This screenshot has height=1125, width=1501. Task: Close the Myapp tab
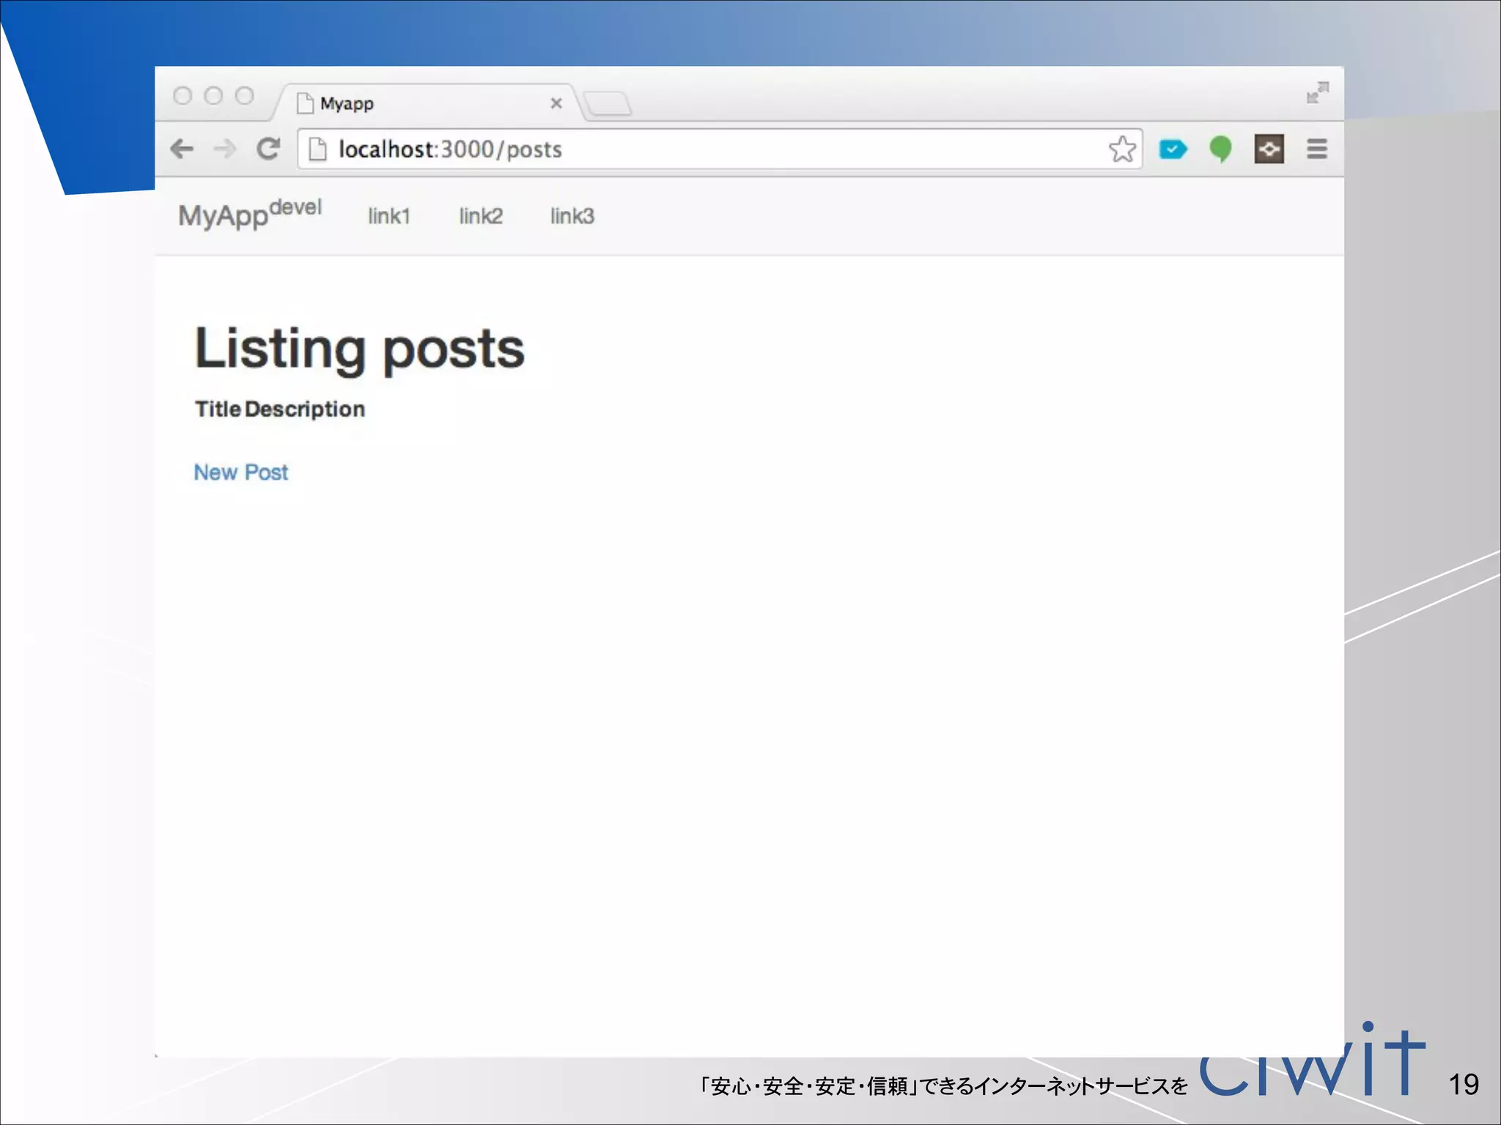(x=556, y=103)
